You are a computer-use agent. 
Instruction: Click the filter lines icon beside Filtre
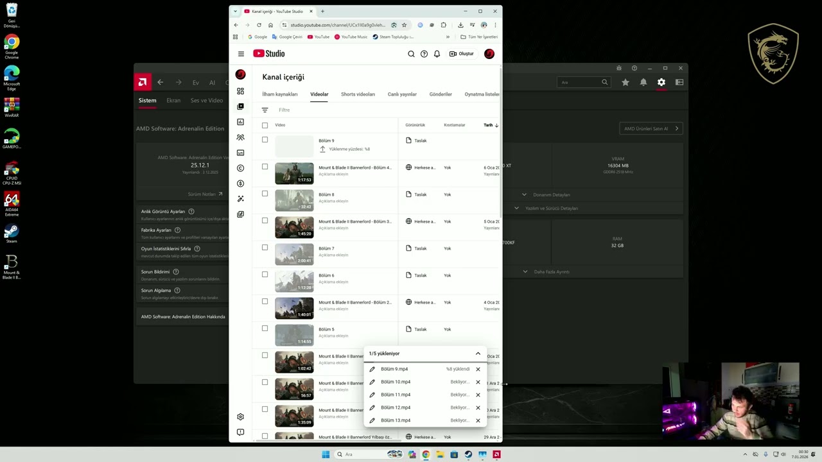(265, 110)
